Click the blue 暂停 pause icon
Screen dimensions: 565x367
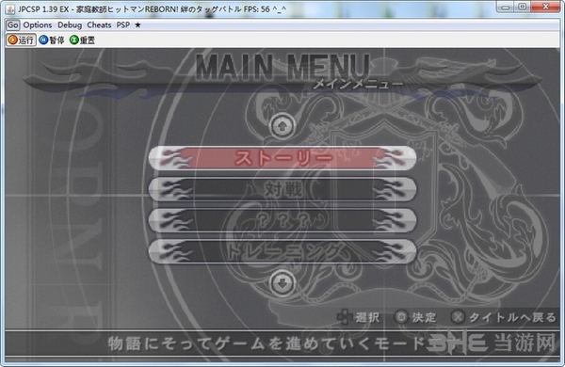[x=43, y=40]
